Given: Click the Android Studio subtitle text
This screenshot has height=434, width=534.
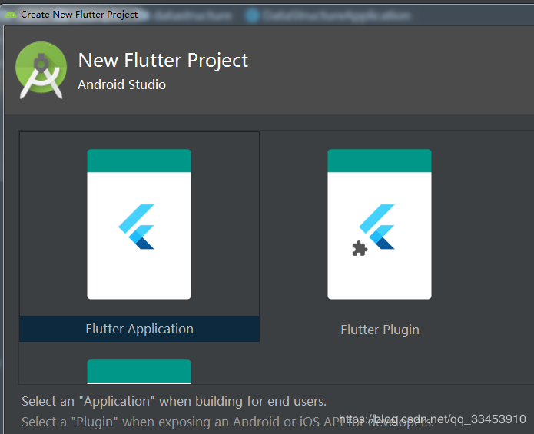Looking at the screenshot, I should point(121,84).
